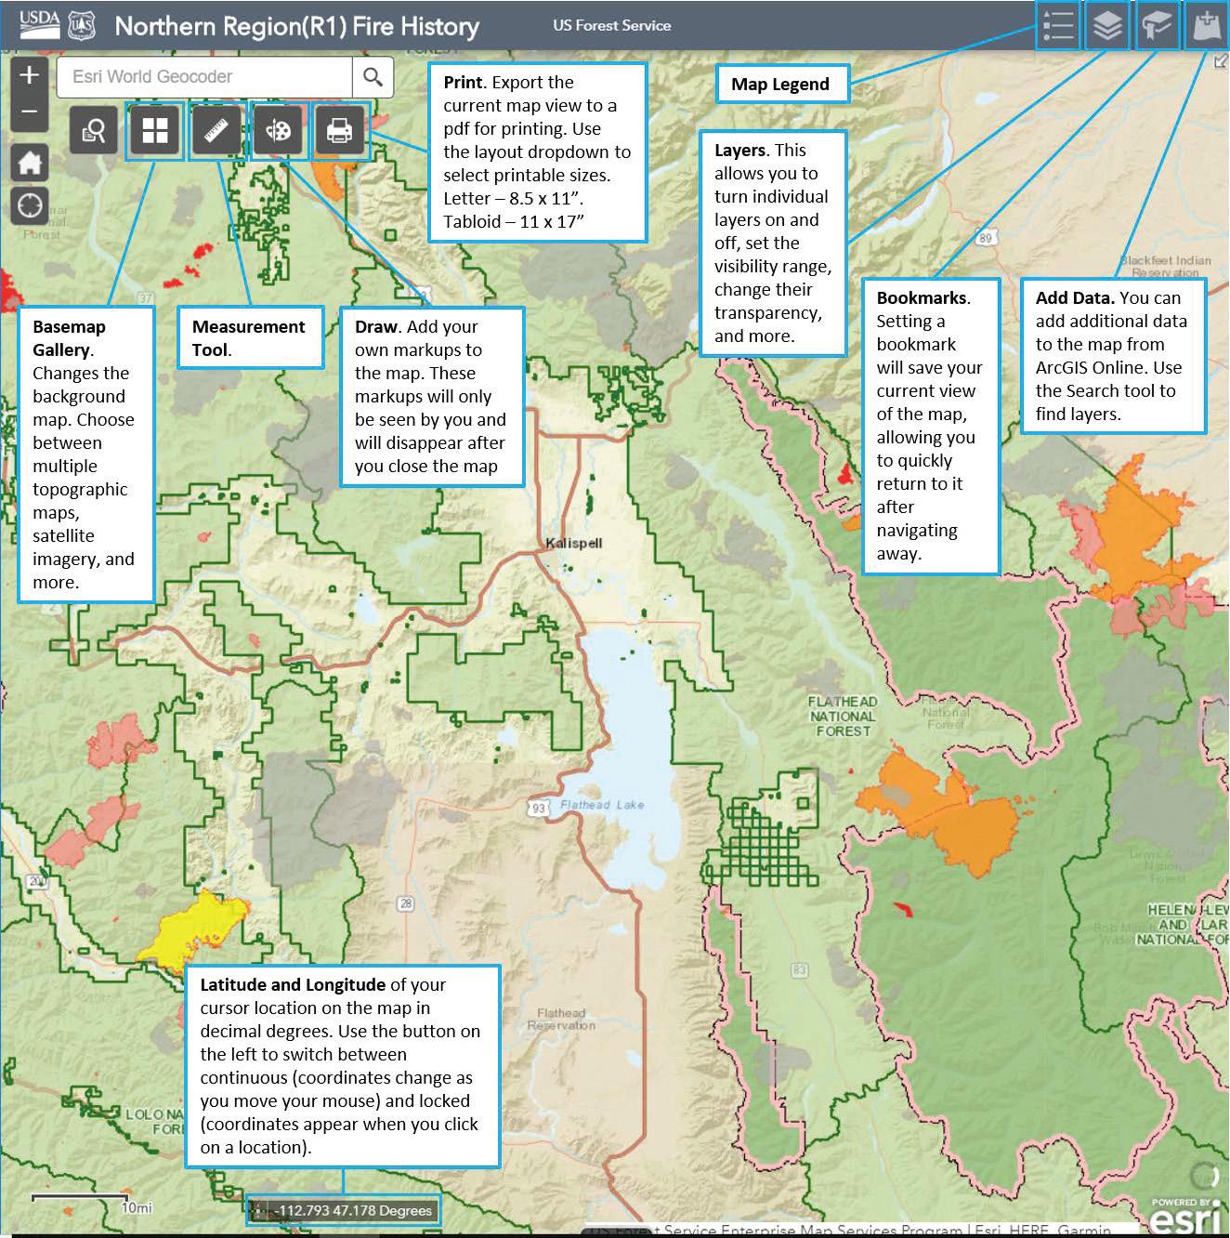
Task: Return to the default home extent
Action: click(29, 164)
